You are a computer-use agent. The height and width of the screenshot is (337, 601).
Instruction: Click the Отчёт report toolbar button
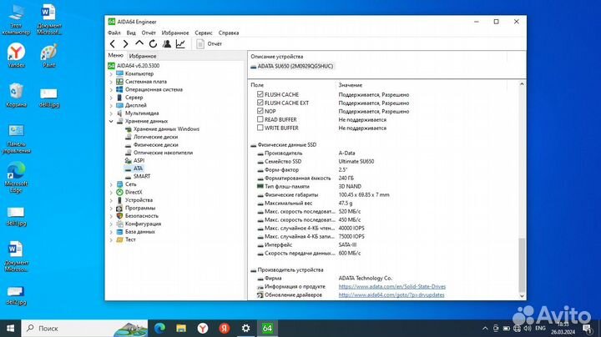pyautogui.click(x=210, y=44)
